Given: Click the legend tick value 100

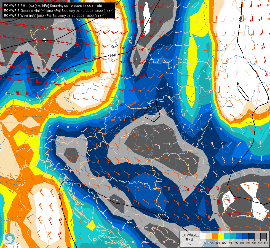Looking at the screenshot, I should (x=267, y=243).
